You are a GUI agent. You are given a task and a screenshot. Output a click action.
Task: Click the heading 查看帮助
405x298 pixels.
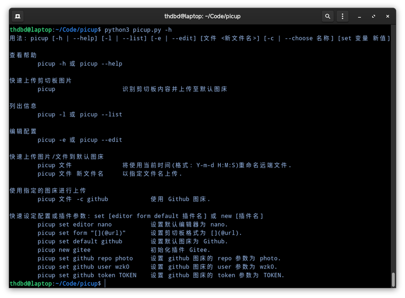coord(23,55)
